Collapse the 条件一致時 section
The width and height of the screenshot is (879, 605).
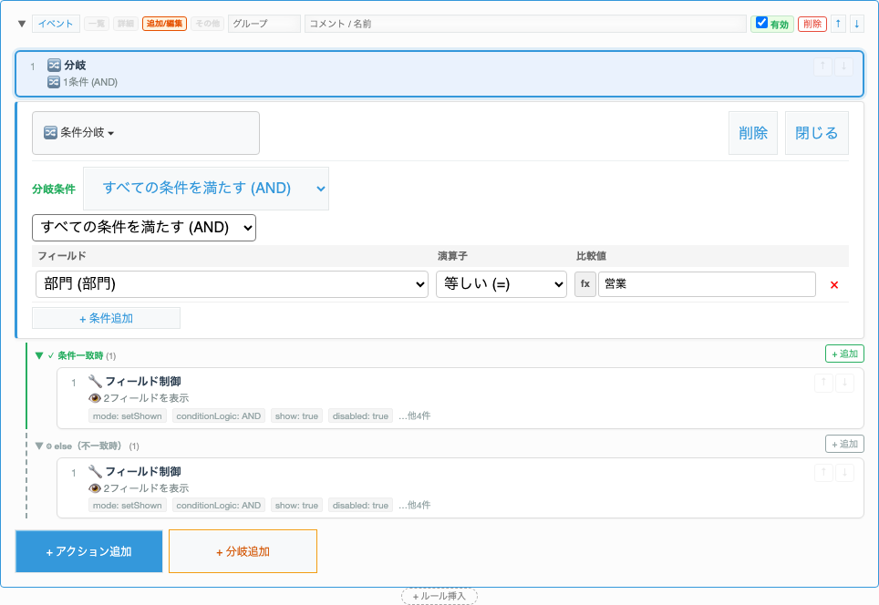click(39, 355)
